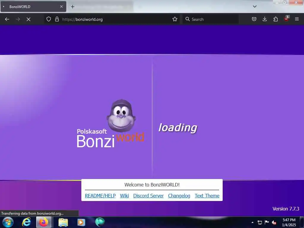
Task: Expand the list all tabs chevron
Action: 254,7
